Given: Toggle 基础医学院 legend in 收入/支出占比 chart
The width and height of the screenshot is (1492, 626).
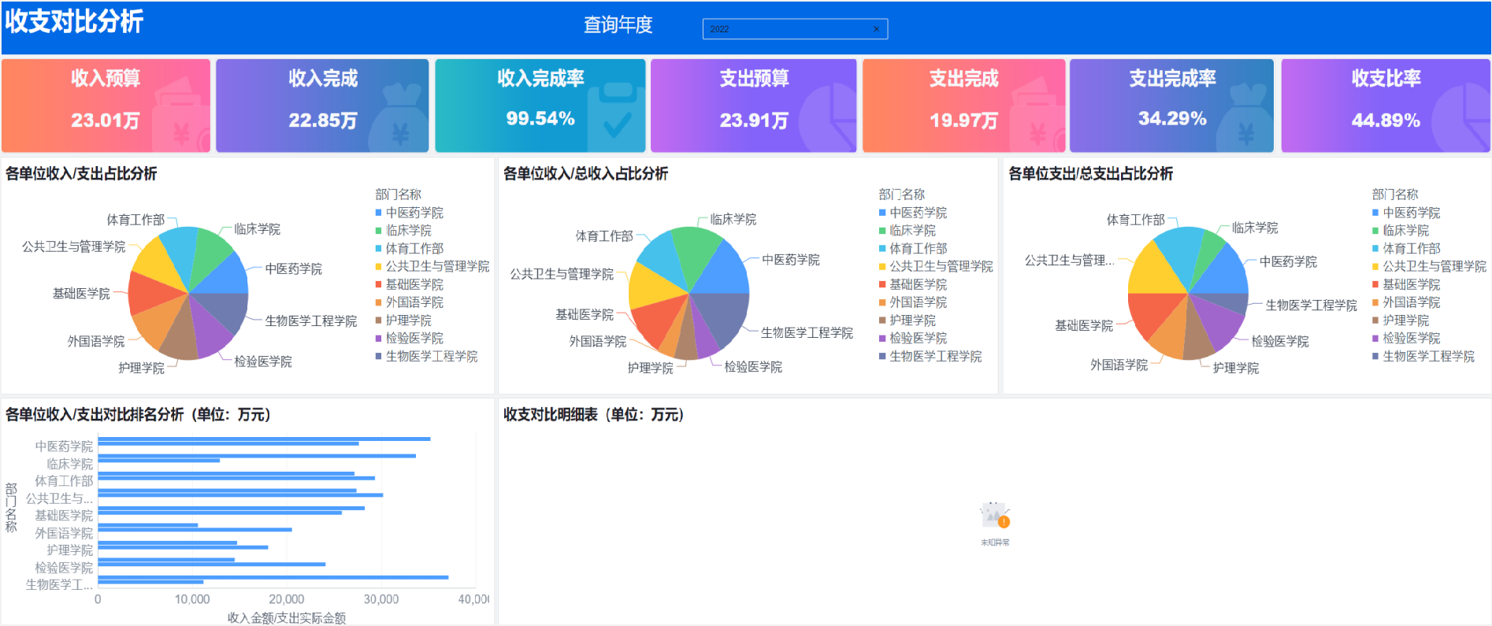Looking at the screenshot, I should coord(410,284).
